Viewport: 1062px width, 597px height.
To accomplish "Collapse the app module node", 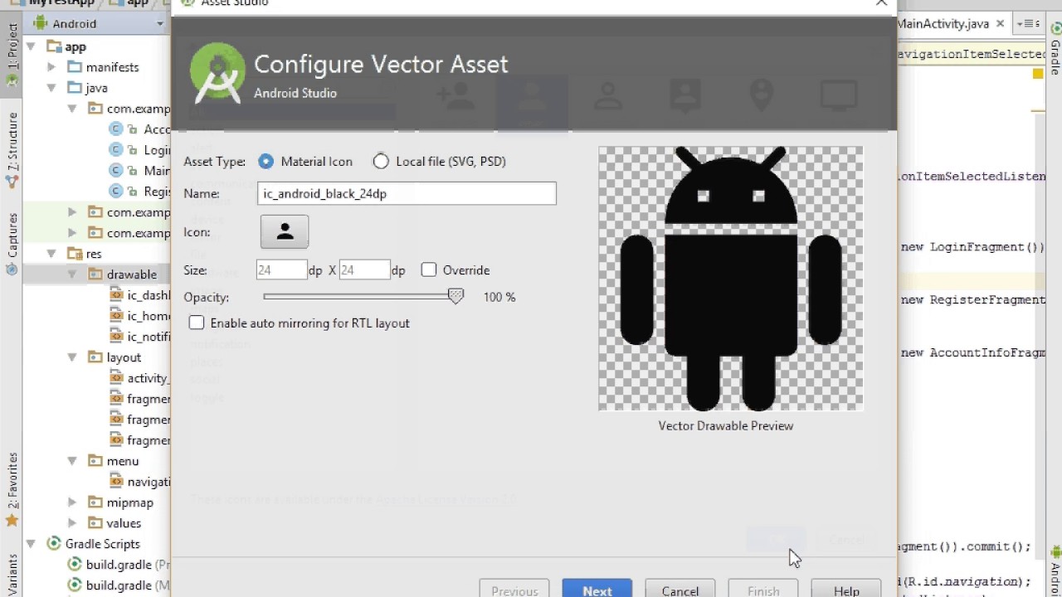I will point(31,46).
